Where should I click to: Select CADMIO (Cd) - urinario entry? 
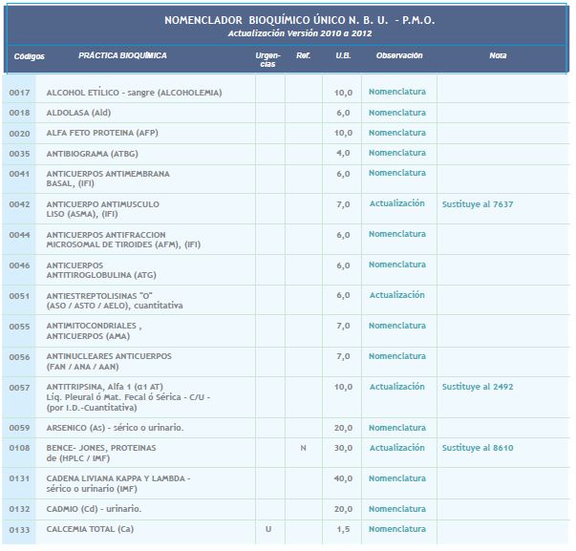[x=94, y=509]
